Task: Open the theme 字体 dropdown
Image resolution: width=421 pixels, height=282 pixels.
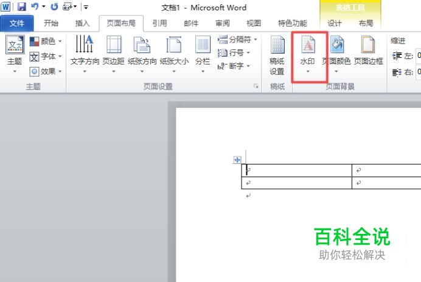Action: [x=46, y=57]
